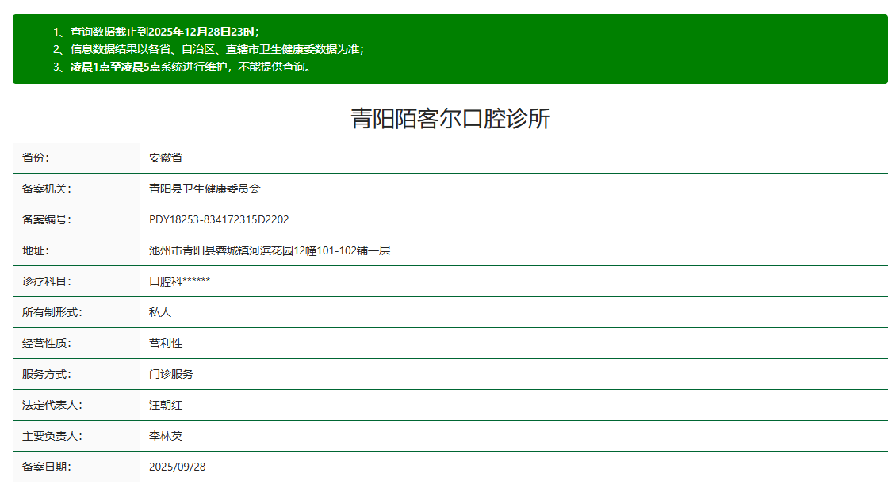
Task: Click the clinic title 青阳陌客尔口腔诊所
Action: coord(448,118)
